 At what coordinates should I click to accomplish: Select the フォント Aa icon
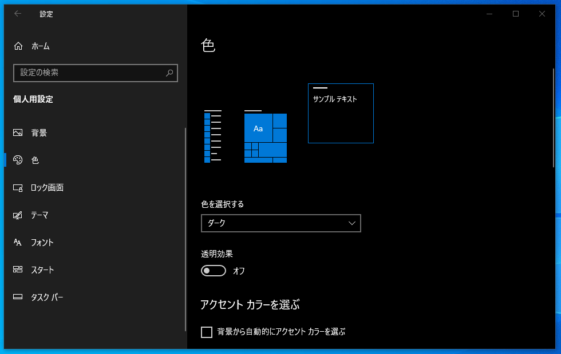[x=17, y=242]
